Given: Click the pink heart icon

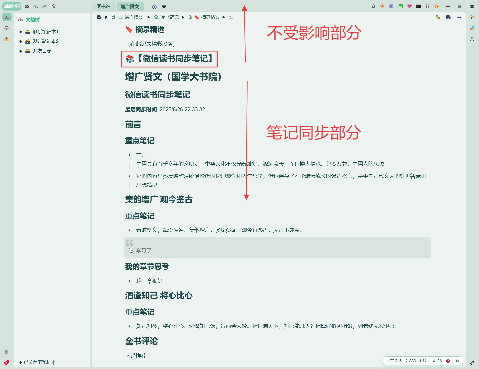Looking at the screenshot, I should pyautogui.click(x=409, y=6).
